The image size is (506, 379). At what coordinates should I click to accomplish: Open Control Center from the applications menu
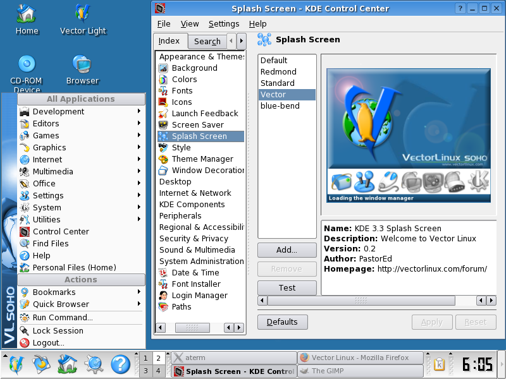pos(61,231)
